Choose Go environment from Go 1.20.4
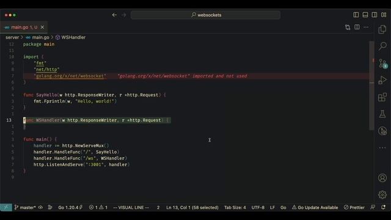 70,208
